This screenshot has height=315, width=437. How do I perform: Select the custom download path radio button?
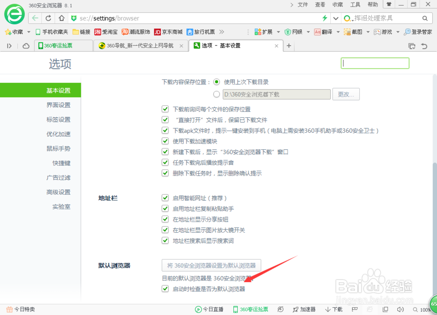pos(217,94)
